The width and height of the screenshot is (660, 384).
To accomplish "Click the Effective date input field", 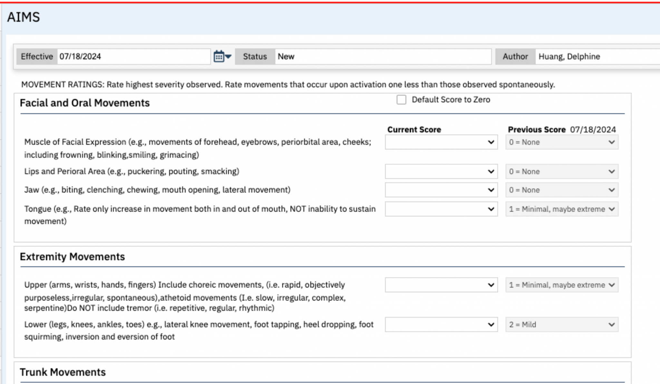I will pos(133,57).
